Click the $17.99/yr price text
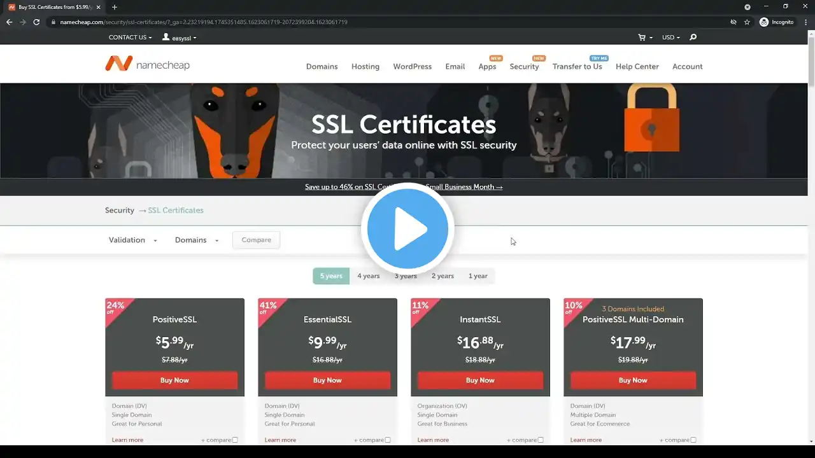This screenshot has height=458, width=815. [x=633, y=342]
